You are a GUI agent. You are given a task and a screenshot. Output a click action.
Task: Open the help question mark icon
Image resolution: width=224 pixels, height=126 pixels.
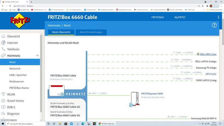pyautogui.click(x=214, y=25)
